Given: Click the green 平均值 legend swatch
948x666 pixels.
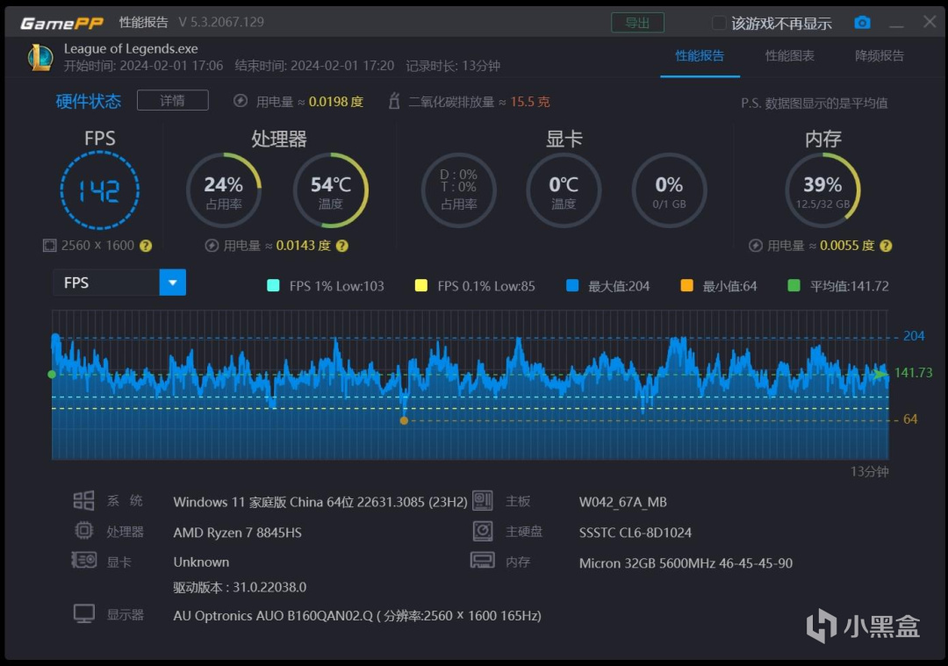Looking at the screenshot, I should 794,285.
